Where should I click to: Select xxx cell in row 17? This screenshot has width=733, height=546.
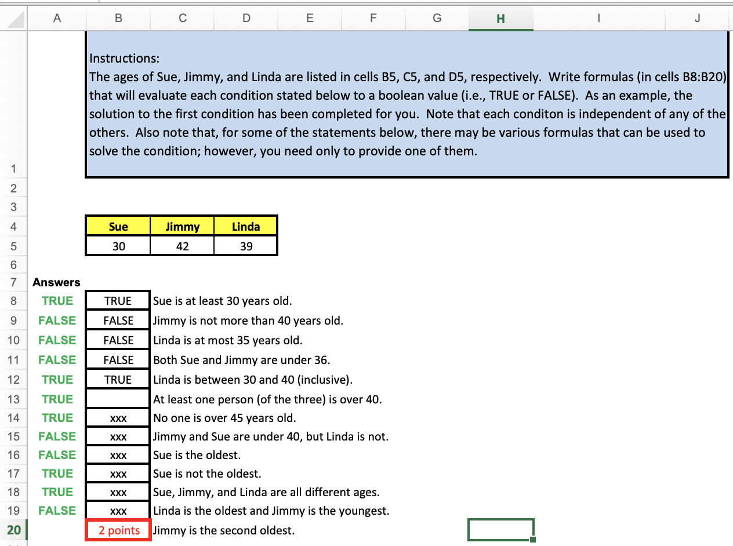[x=118, y=474]
